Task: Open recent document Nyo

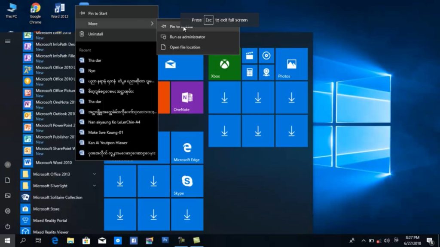Action: [x=116, y=71]
